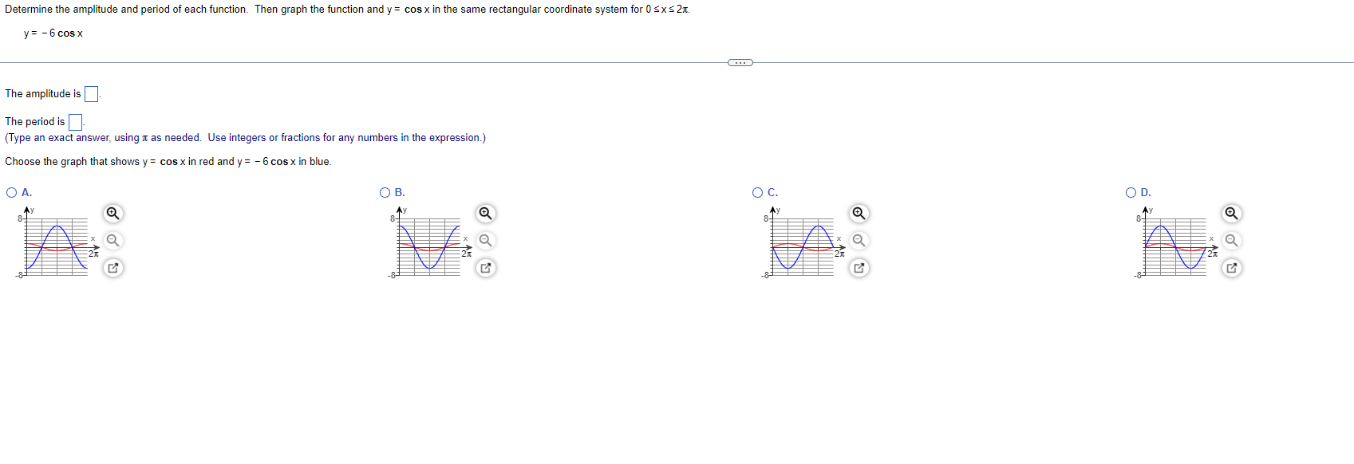
Task: Zoom out on graph option B
Action: 486,240
